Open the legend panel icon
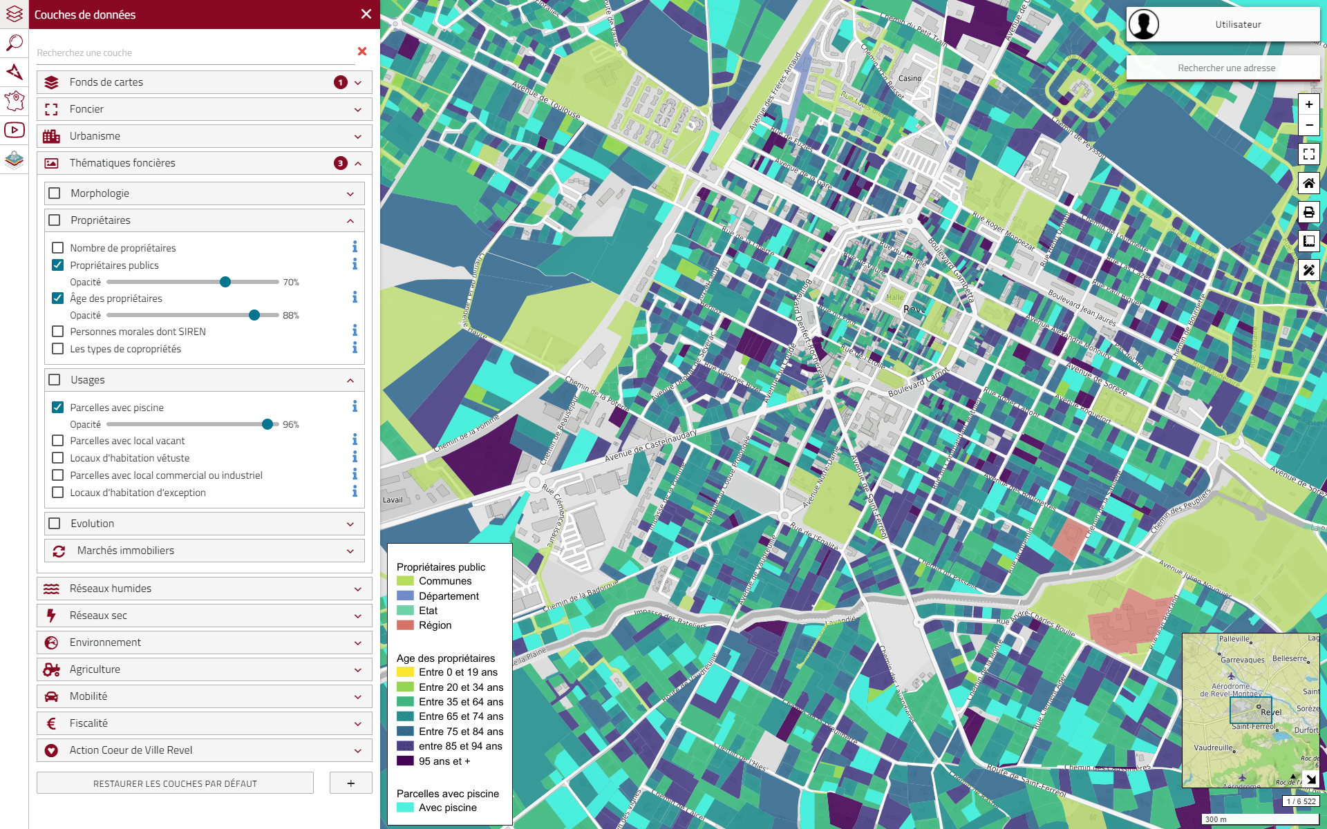This screenshot has height=829, width=1327. tap(1309, 241)
